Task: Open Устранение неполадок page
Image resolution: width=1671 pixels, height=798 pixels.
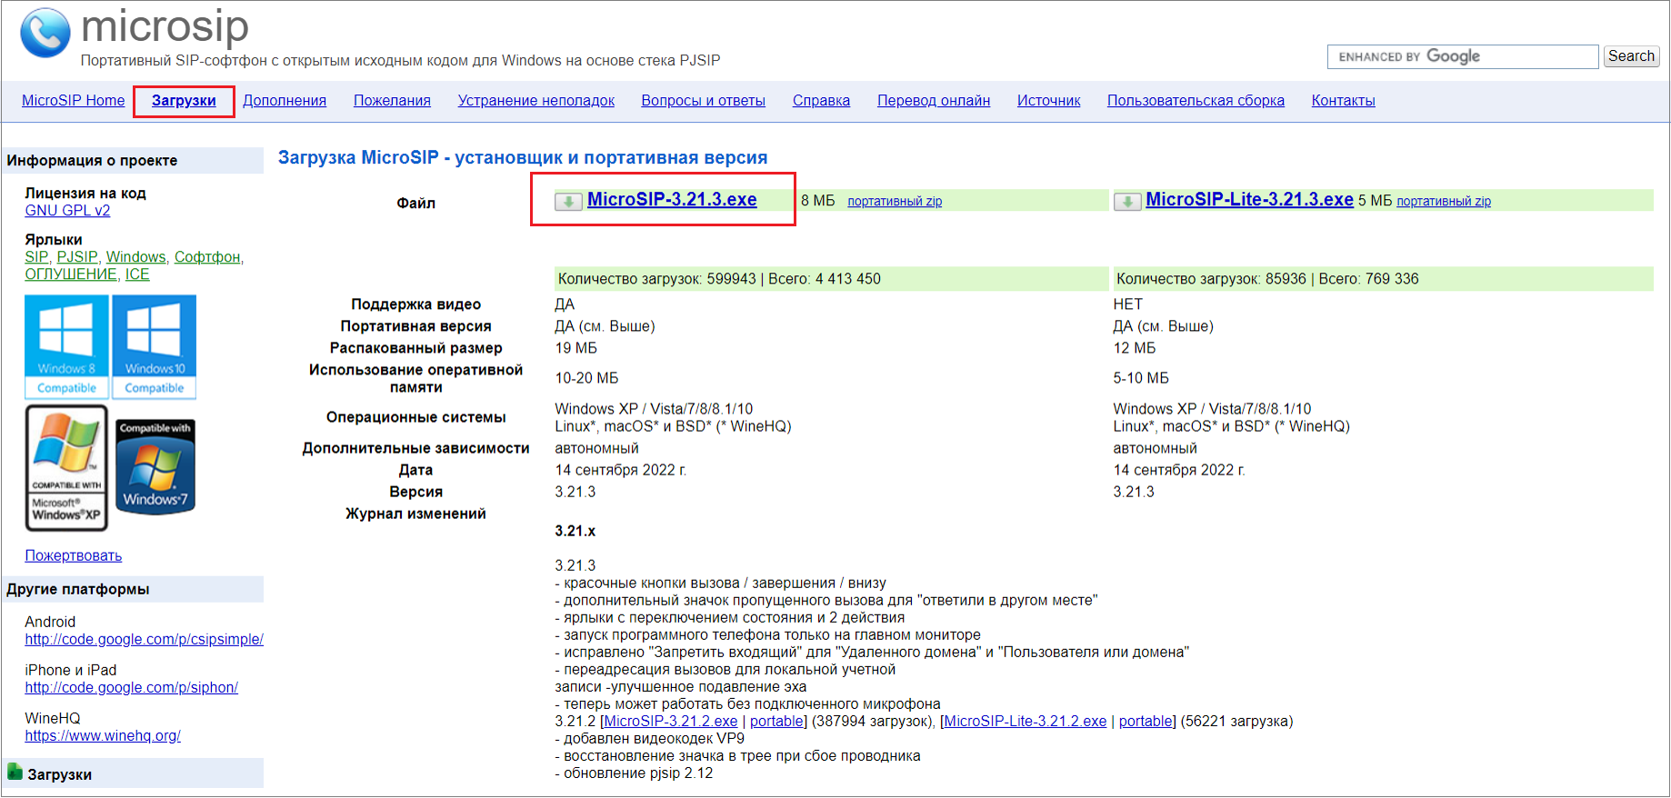Action: click(536, 101)
